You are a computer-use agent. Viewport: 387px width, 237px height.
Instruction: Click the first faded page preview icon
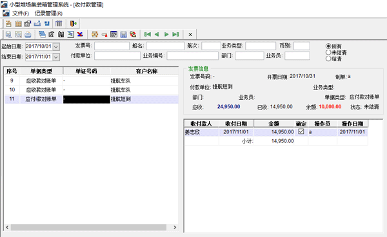[8, 35]
